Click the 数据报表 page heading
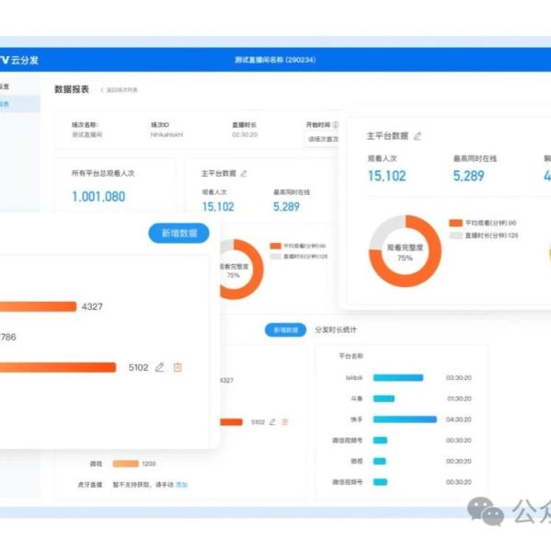This screenshot has height=552, width=551. (72, 89)
